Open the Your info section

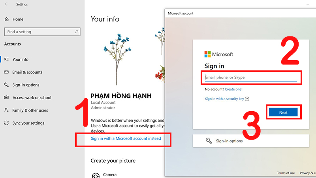click(x=21, y=59)
